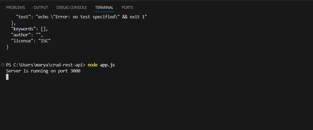Screen dimensions: 313x130
Task: Open the OUTPUT panel tab
Action: (x=41, y=7)
